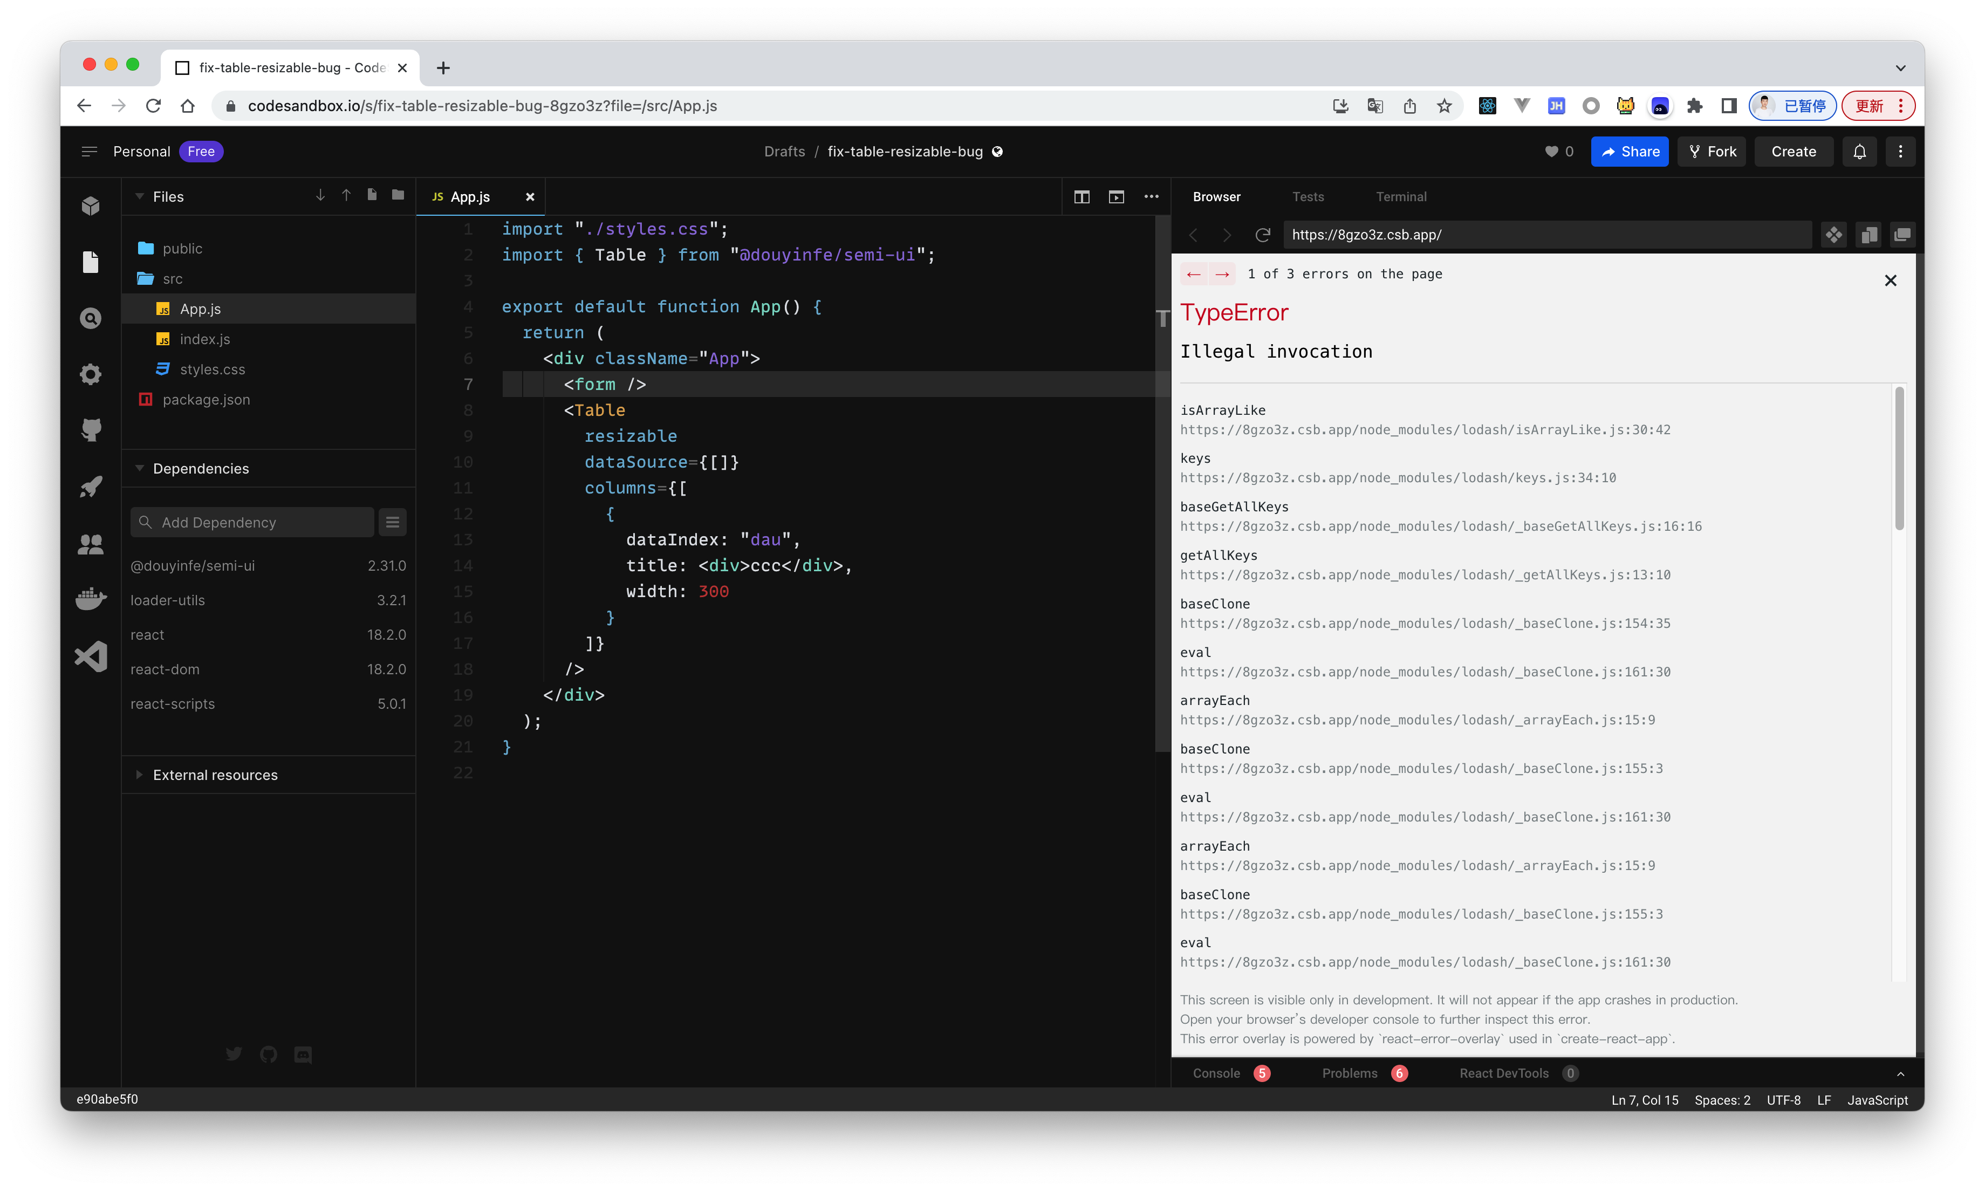
Task: Open the sandbox in VS Code
Action: 91,656
